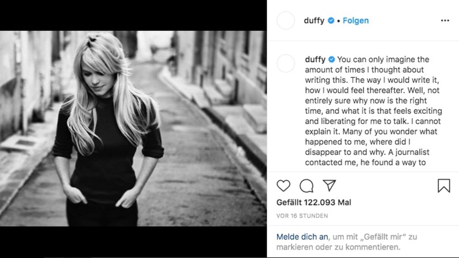Click the comment prompt text below login link
Viewport: 459px width, 258px height.
(347, 242)
